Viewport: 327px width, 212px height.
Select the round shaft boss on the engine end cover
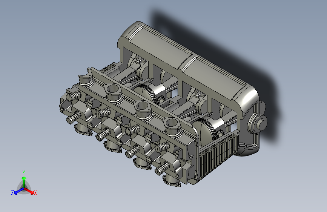[x=258, y=123]
